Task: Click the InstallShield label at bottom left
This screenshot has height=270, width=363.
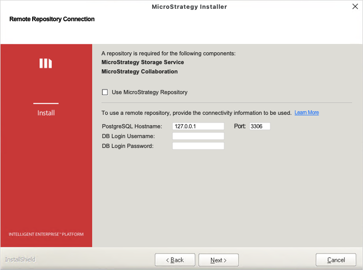Action: point(20,260)
